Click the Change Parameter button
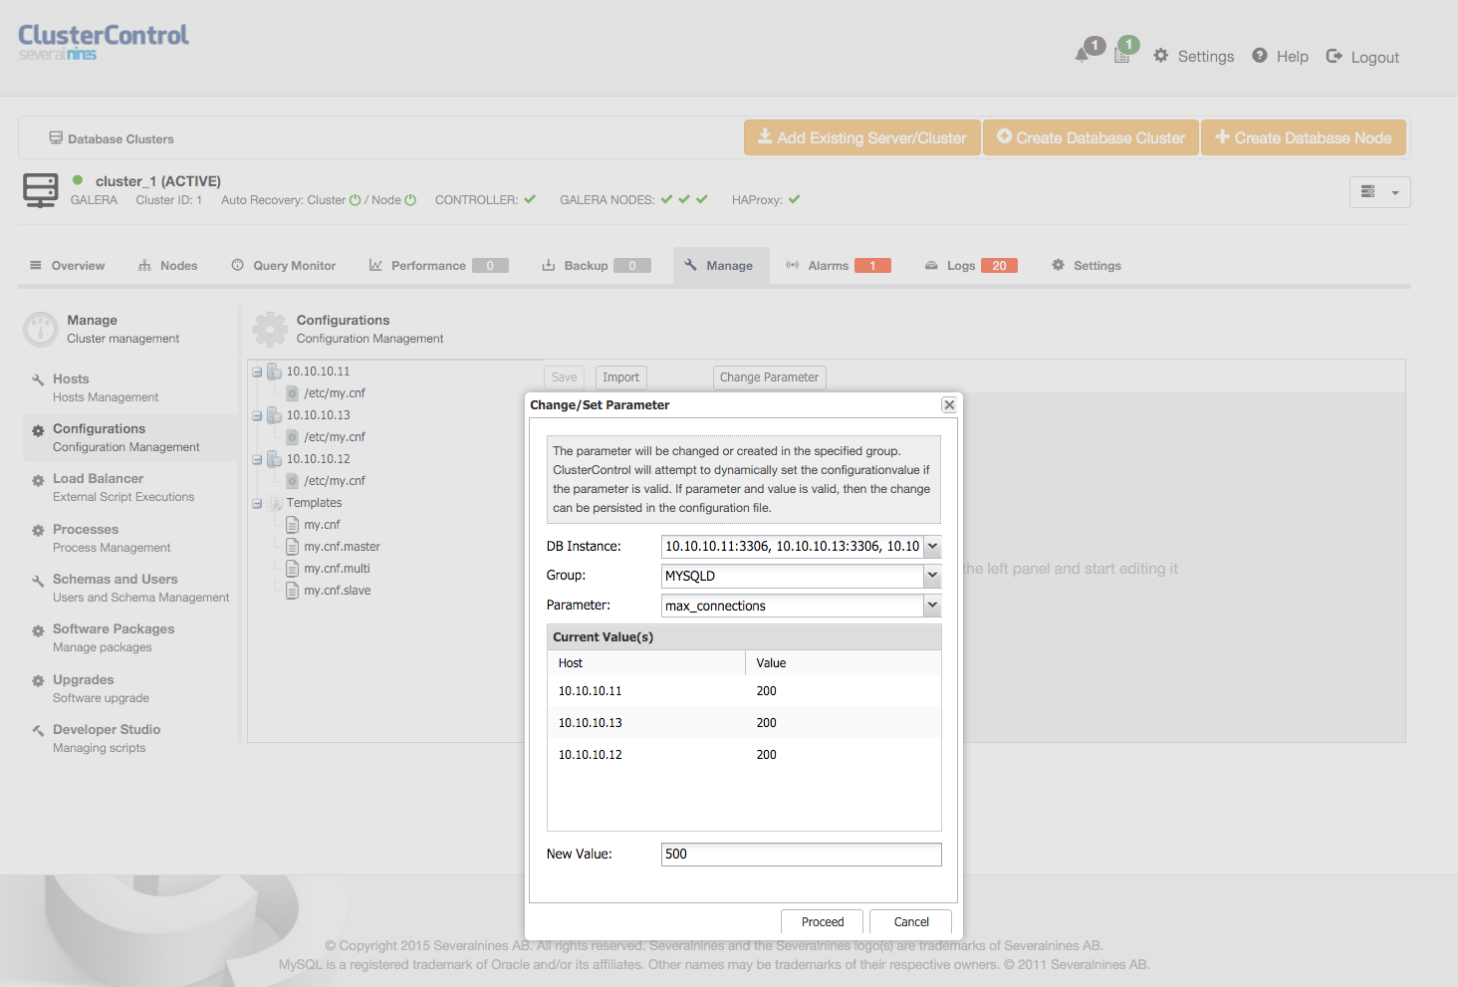This screenshot has width=1458, height=987. point(769,377)
